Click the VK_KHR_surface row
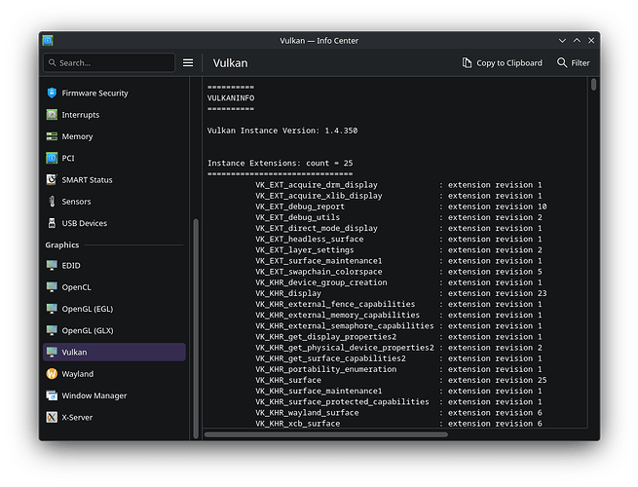The width and height of the screenshot is (638, 487). click(x=401, y=380)
